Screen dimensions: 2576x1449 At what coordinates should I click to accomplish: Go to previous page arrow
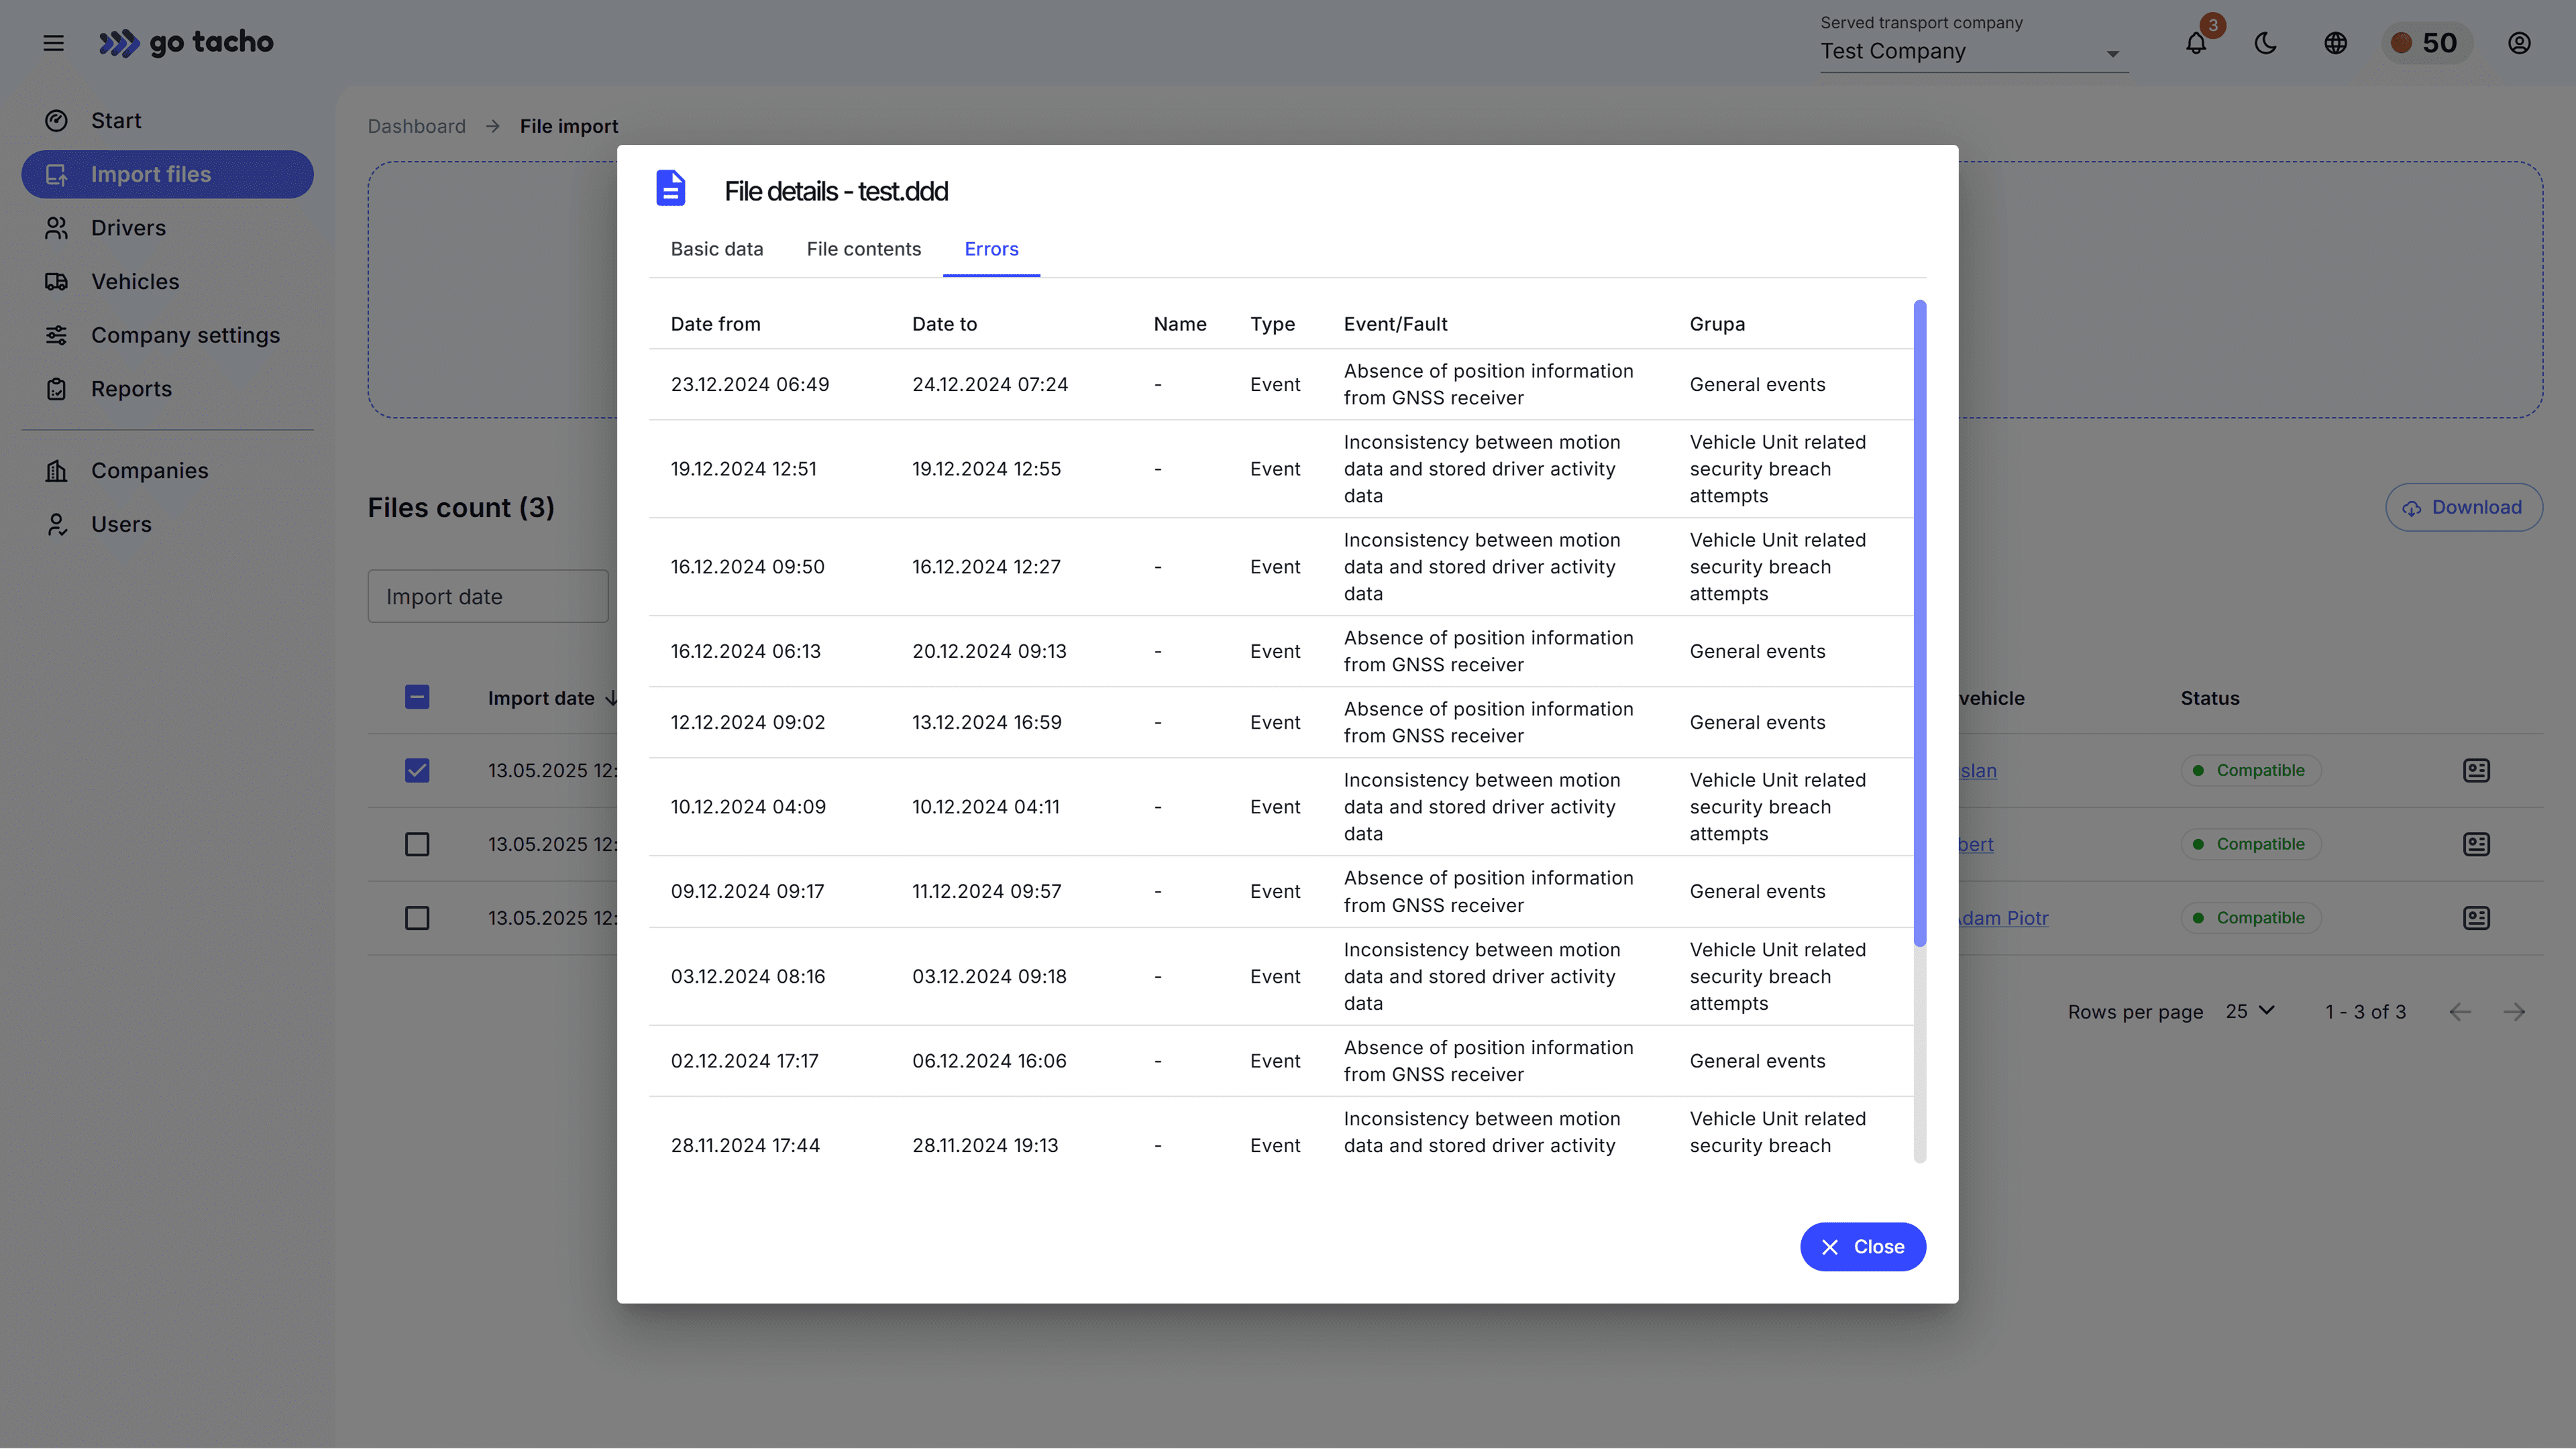click(2460, 1012)
